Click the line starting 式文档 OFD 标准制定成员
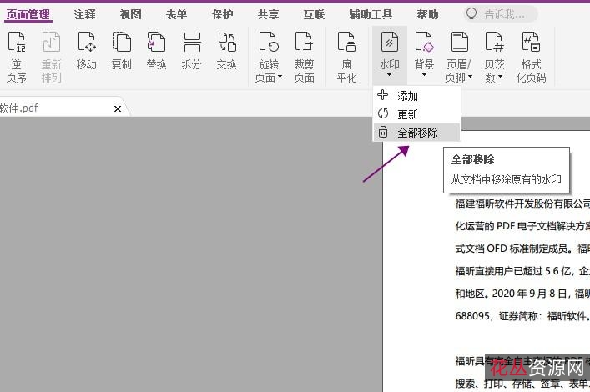Screen dimensions: 590x392 (522, 249)
